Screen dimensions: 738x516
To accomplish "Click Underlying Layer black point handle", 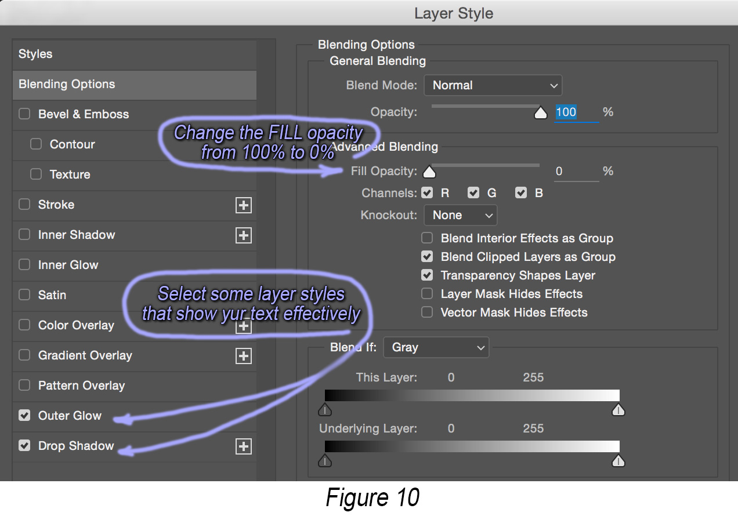I will pos(325,461).
